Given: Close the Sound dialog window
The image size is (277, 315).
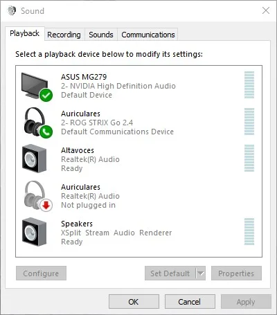Looking at the screenshot, I should (266, 10).
